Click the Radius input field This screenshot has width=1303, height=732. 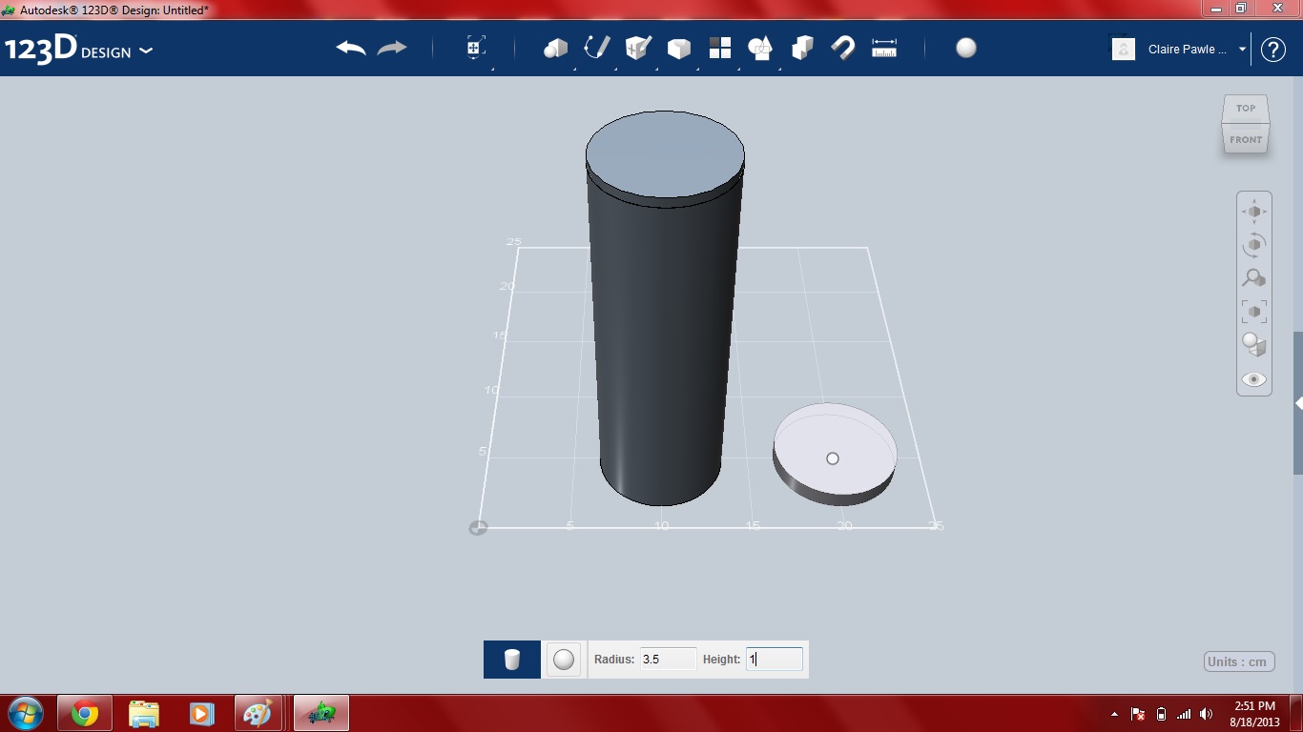668,659
